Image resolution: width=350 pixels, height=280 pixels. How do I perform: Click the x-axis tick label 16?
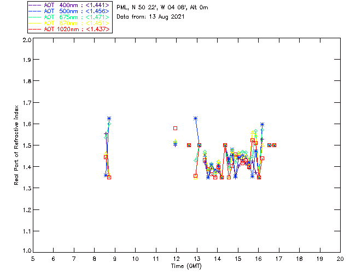(258, 259)
